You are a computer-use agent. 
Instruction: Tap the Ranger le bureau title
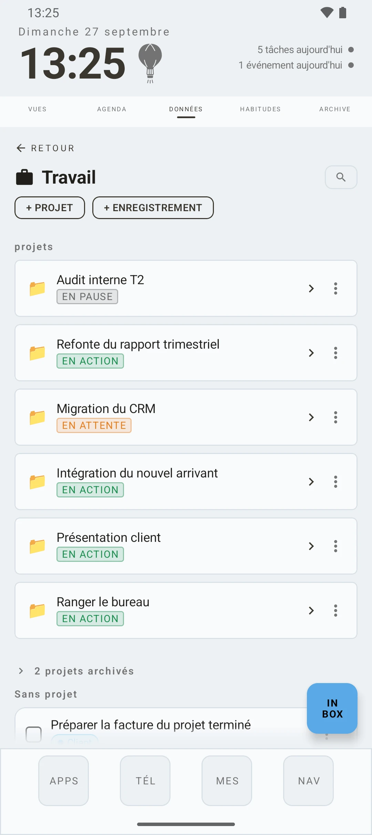pyautogui.click(x=103, y=602)
